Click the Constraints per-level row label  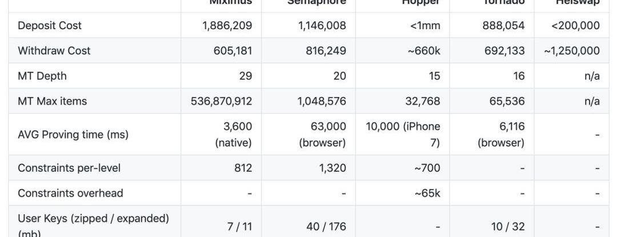[x=69, y=168]
